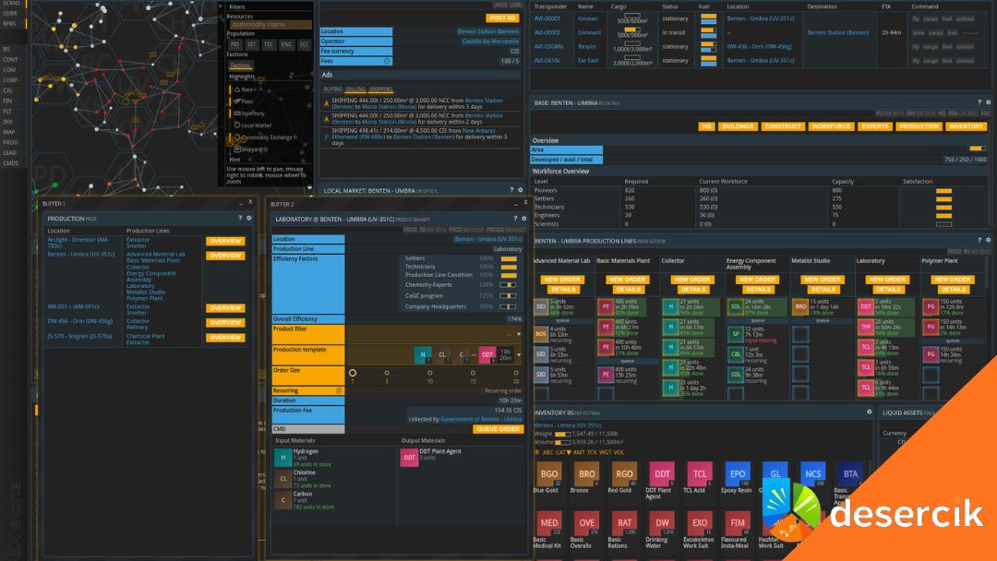Open the WORKFORCE tab of the base

pyautogui.click(x=831, y=126)
